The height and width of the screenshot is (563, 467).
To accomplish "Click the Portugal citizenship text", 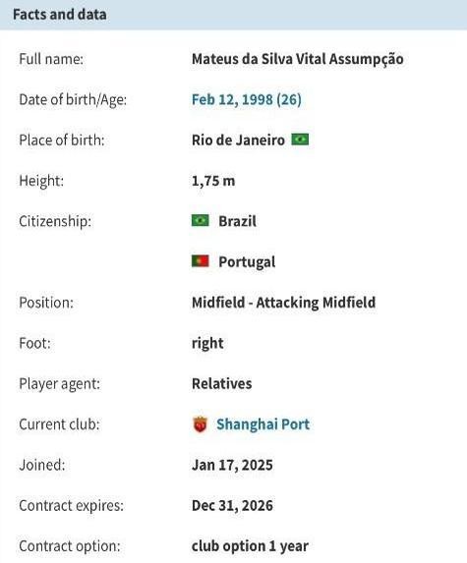I will (x=247, y=261).
